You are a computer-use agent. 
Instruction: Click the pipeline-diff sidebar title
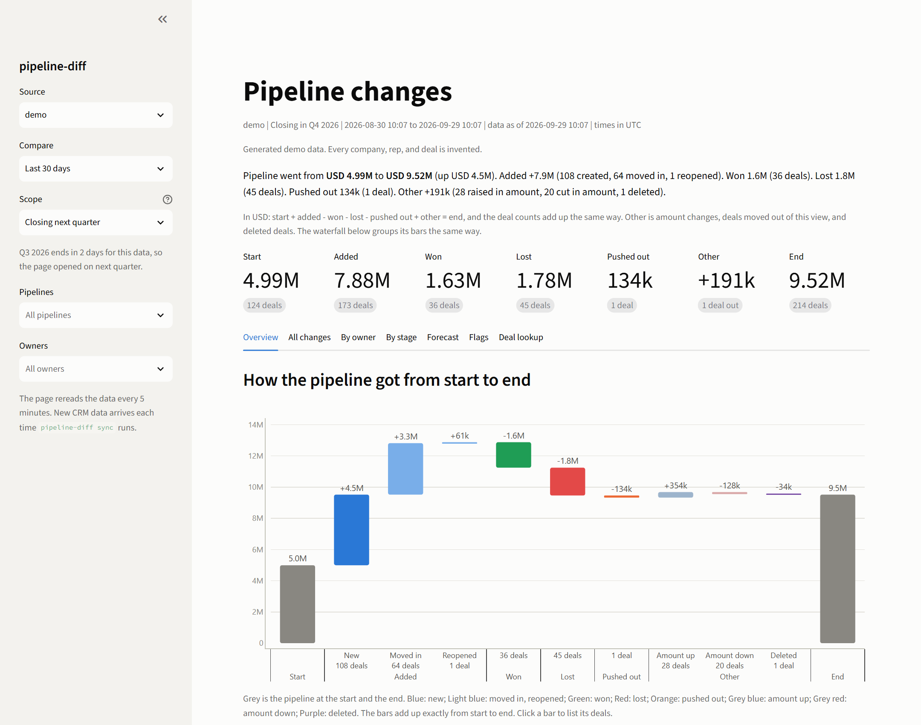[x=53, y=66]
